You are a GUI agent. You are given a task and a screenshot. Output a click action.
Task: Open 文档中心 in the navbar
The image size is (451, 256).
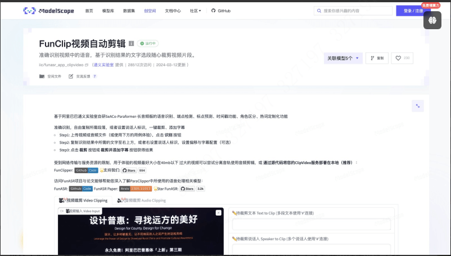coord(173,11)
